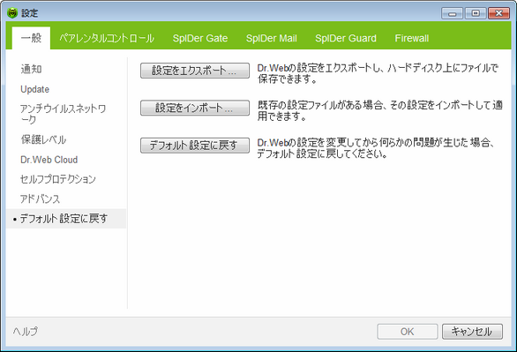Switch to the SpIDer Gate tab
The height and width of the screenshot is (352, 517).
click(x=200, y=38)
